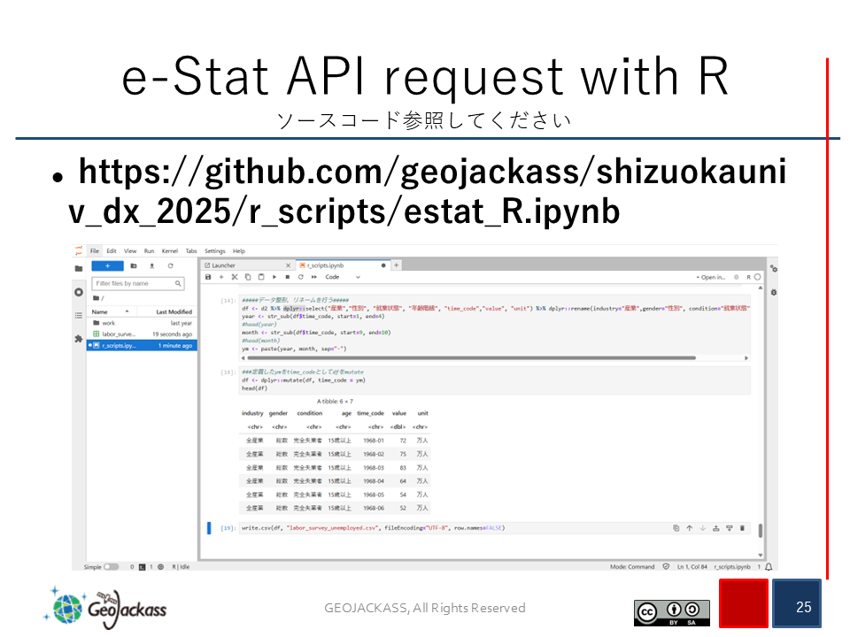The image size is (850, 637).
Task: Open the Extension Manager puzzle icon
Action: click(x=78, y=338)
